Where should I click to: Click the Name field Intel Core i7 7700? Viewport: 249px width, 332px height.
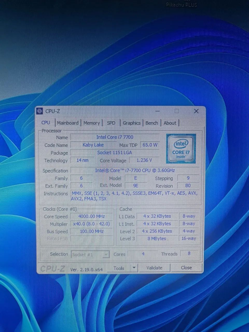pos(115,137)
